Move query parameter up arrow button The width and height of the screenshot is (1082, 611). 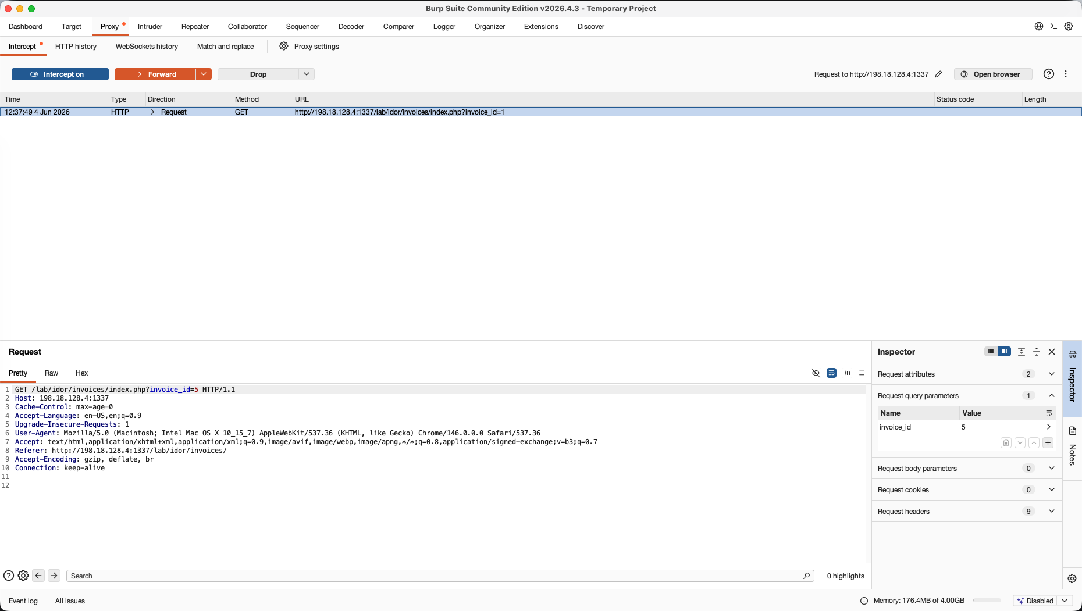pos(1034,442)
